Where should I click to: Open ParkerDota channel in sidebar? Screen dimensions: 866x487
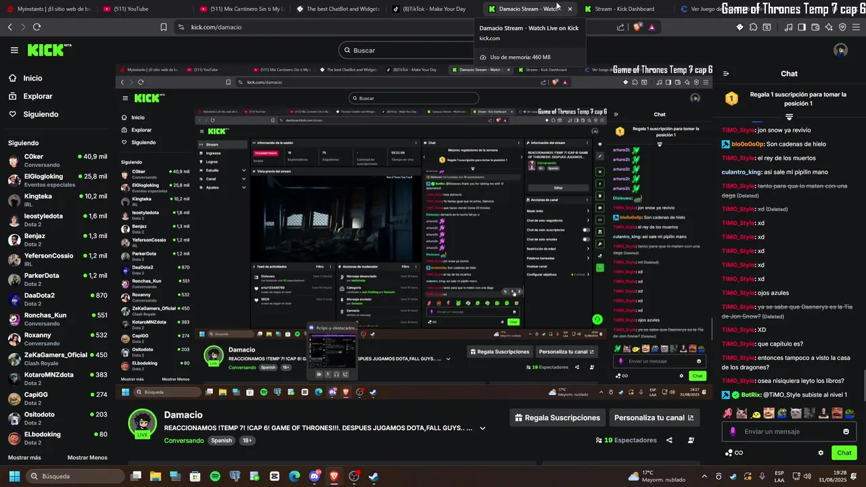click(x=58, y=279)
